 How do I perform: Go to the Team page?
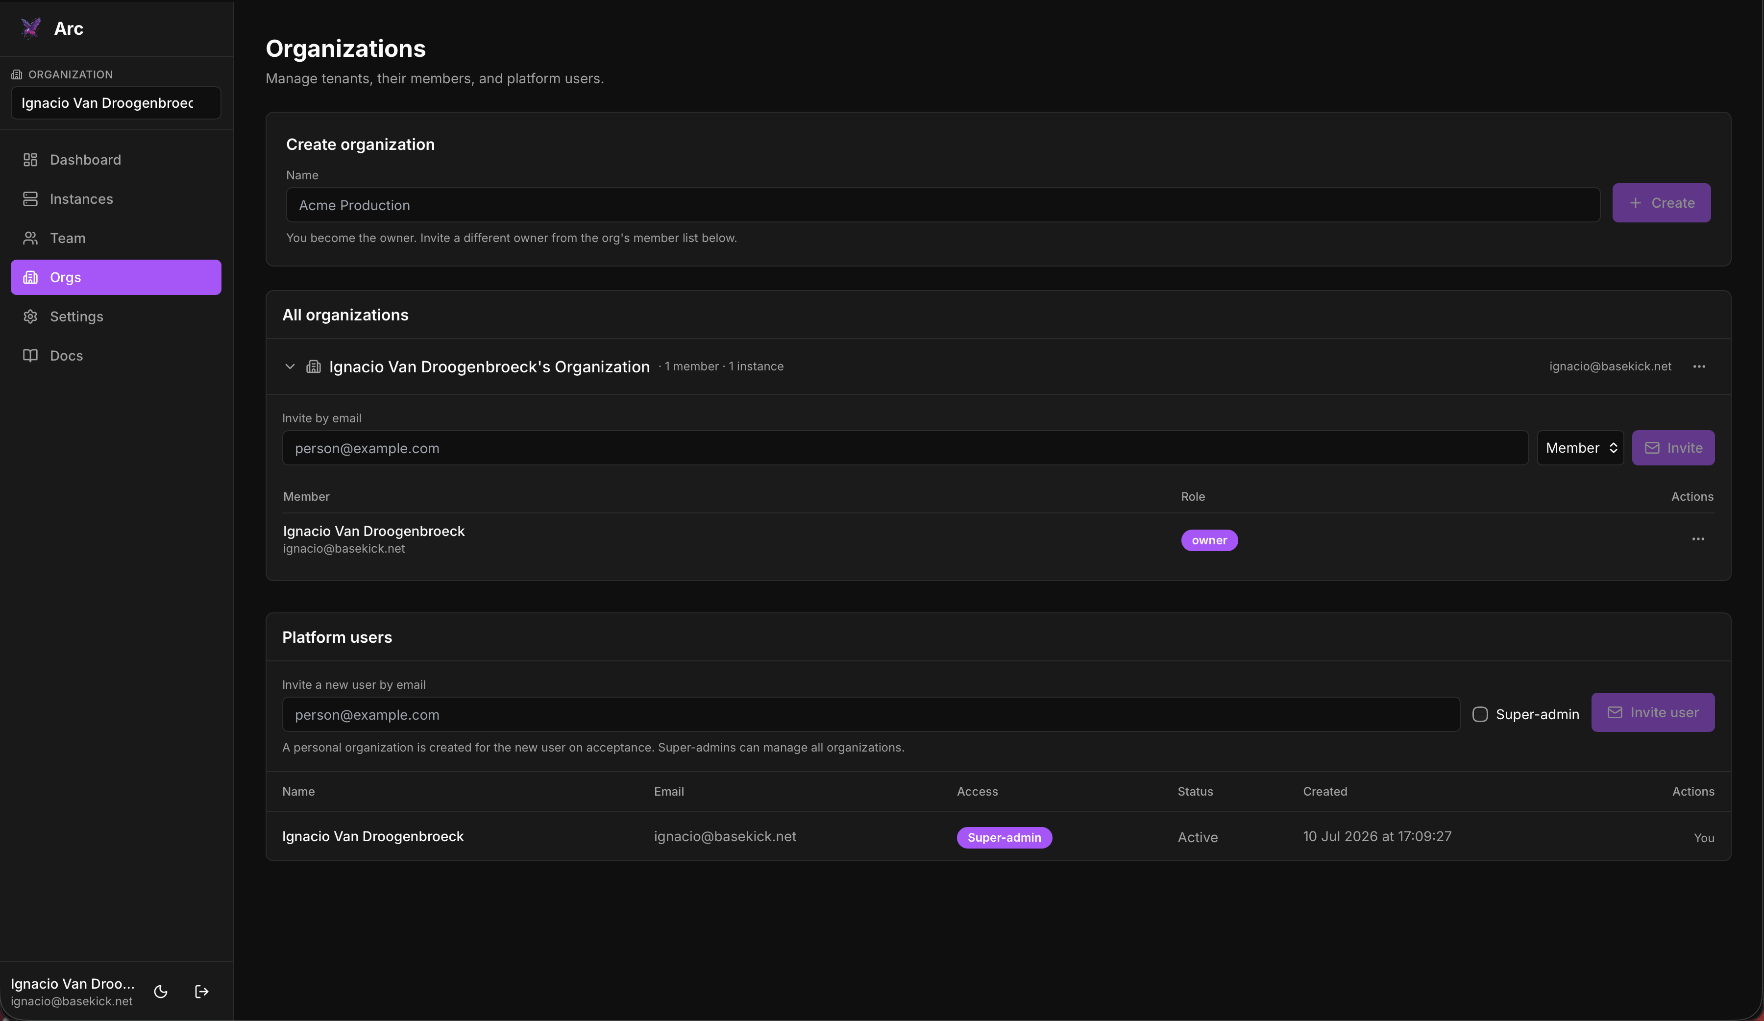tap(116, 238)
